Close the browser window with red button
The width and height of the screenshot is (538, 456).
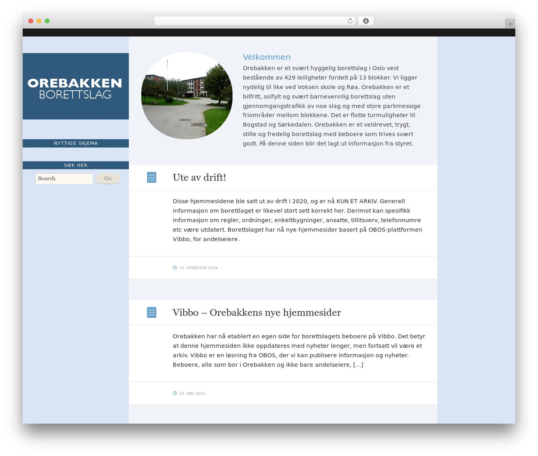(x=31, y=21)
